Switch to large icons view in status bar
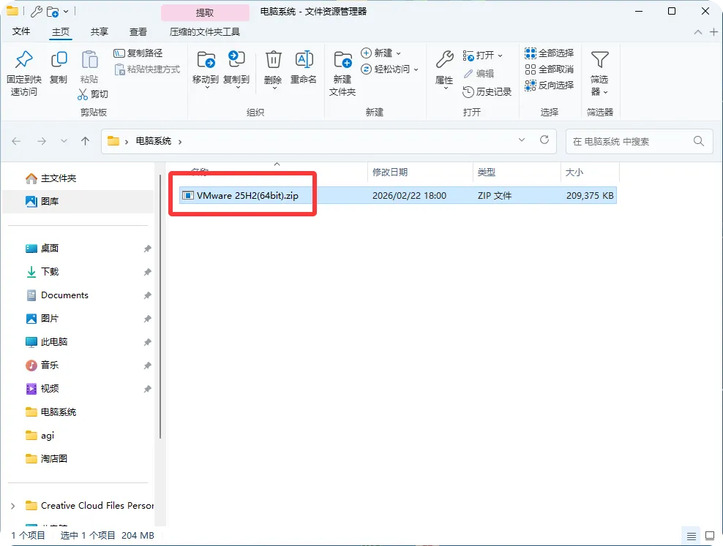The height and width of the screenshot is (546, 723). (x=710, y=536)
